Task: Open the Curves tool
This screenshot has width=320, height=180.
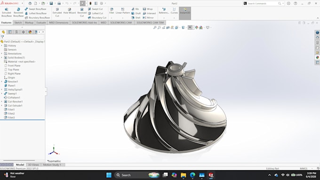Action: pyautogui.click(x=174, y=11)
